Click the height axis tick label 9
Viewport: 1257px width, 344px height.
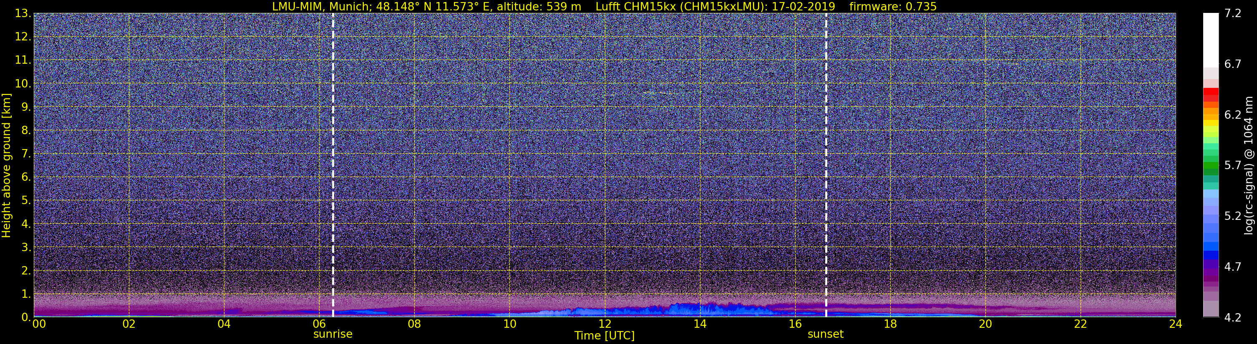[x=26, y=107]
